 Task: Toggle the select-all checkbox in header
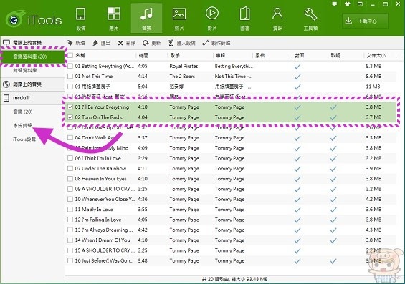click(x=70, y=55)
